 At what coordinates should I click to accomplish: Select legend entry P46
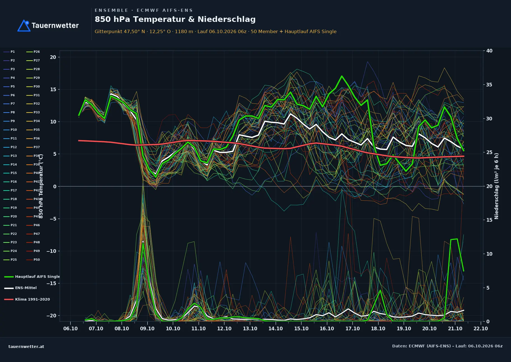(x=33, y=225)
